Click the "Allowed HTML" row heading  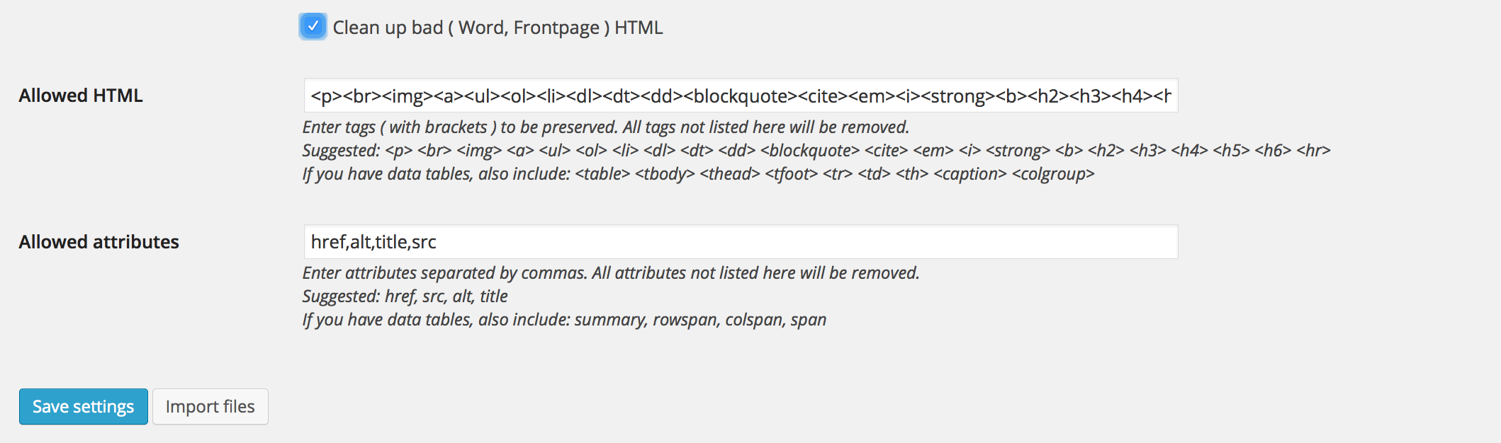tap(81, 96)
